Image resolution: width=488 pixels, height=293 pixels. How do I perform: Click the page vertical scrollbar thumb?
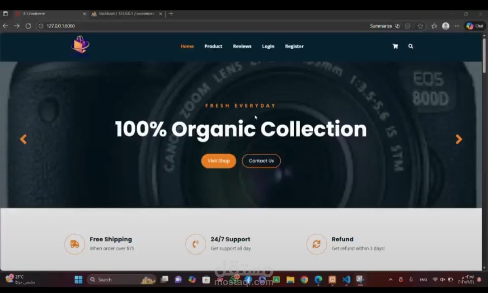[x=484, y=56]
